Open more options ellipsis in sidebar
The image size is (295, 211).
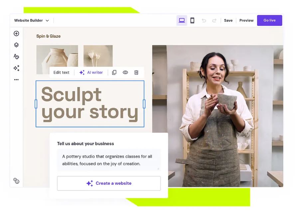coord(16,80)
